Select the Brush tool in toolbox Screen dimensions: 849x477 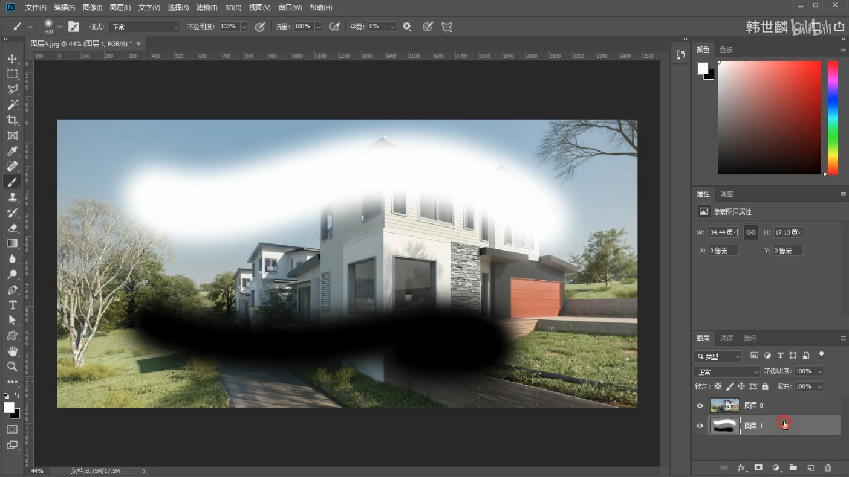pyautogui.click(x=12, y=182)
